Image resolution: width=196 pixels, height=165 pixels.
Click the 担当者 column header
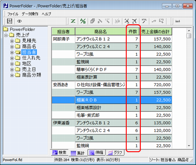click(x=64, y=31)
